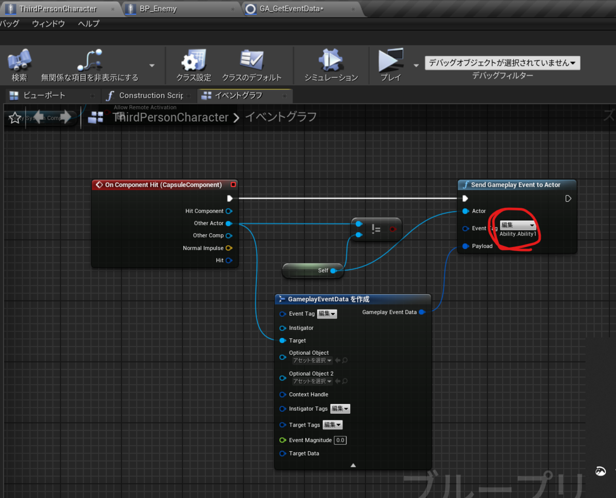The width and height of the screenshot is (616, 498).
Task: Click Normal Impulse output pin
Action: [x=229, y=248]
